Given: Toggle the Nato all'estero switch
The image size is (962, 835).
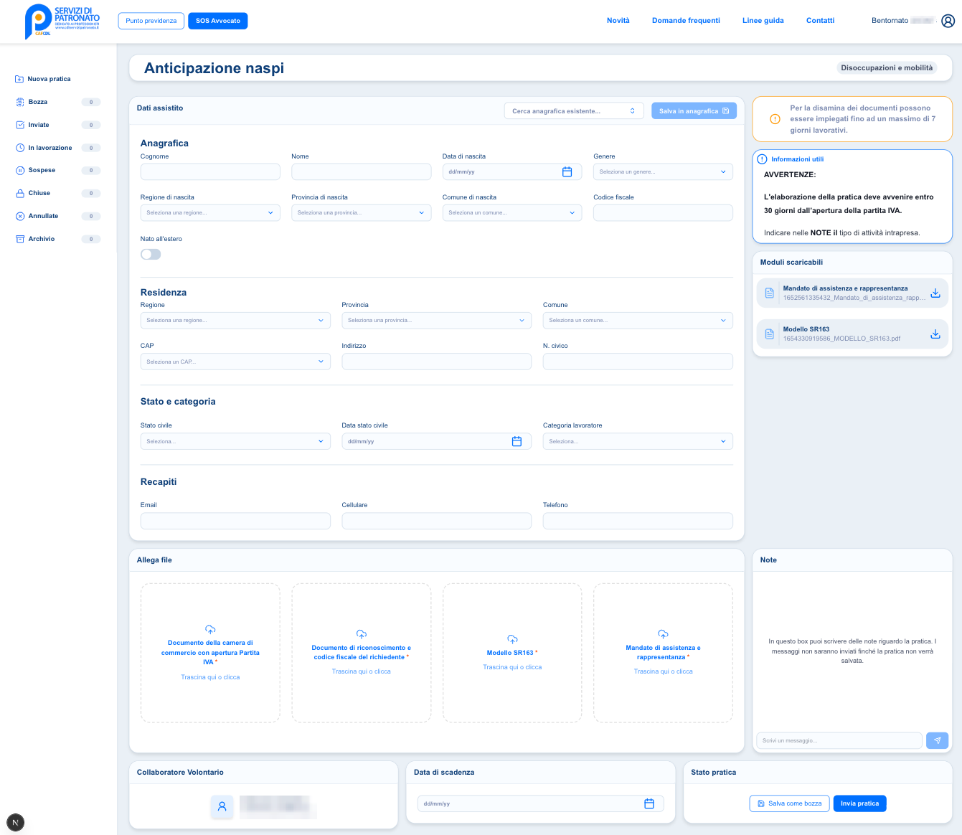Looking at the screenshot, I should 151,254.
